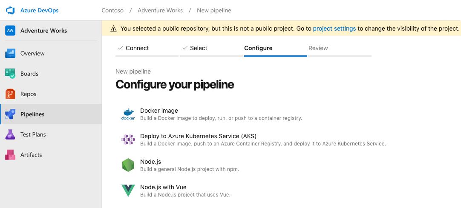
Task: Open the Artifacts sidebar icon
Action: (x=10, y=154)
